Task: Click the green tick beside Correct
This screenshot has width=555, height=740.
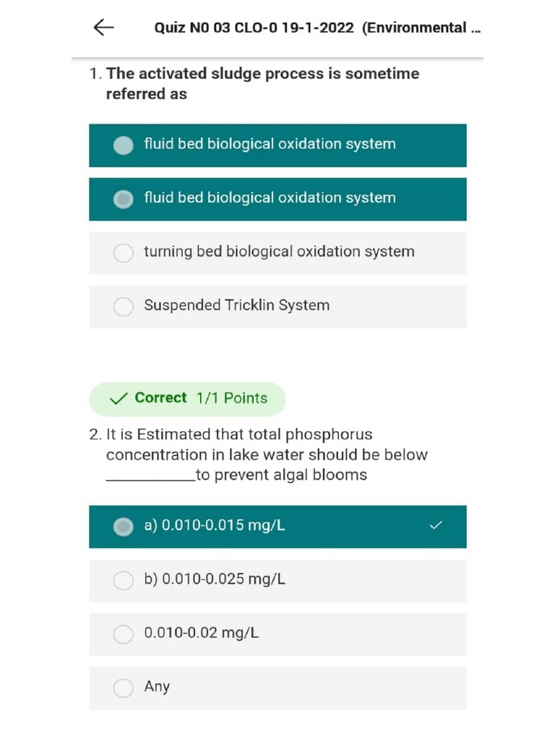Action: [117, 398]
